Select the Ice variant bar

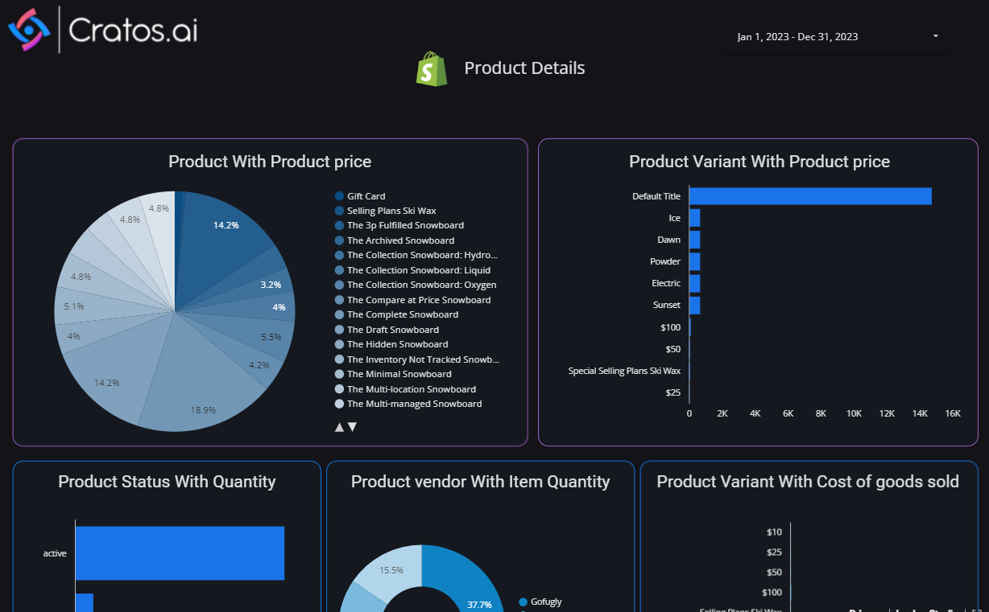[x=694, y=218]
